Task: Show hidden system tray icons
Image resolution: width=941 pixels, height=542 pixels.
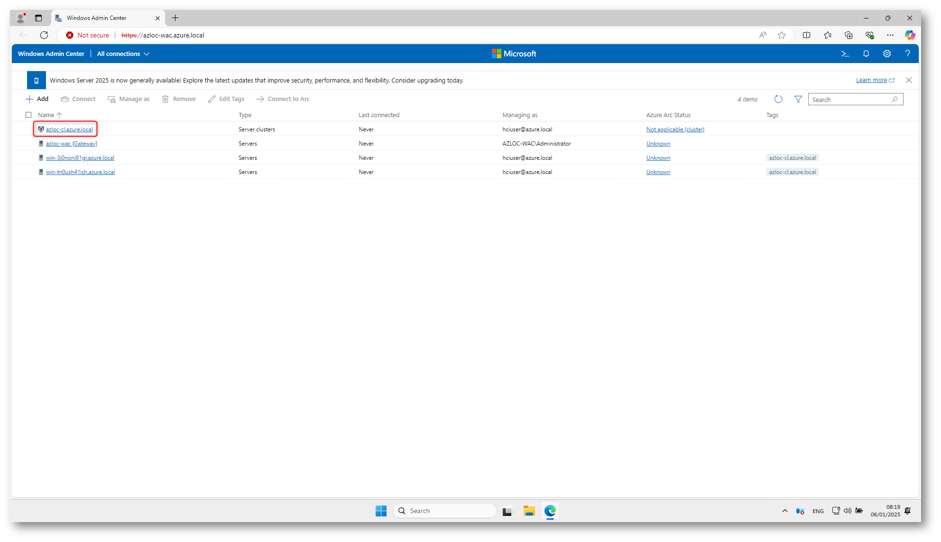Action: (x=785, y=511)
